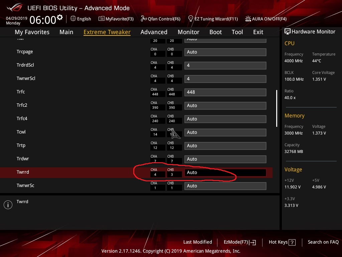Go to the Advanced tab
The height and width of the screenshot is (257, 342).
(x=154, y=32)
